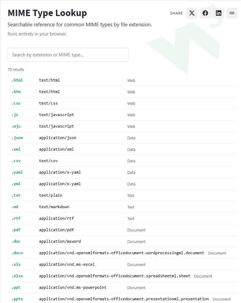Copy the page link with chain icon
This screenshot has height=303, width=241.
(x=232, y=13)
